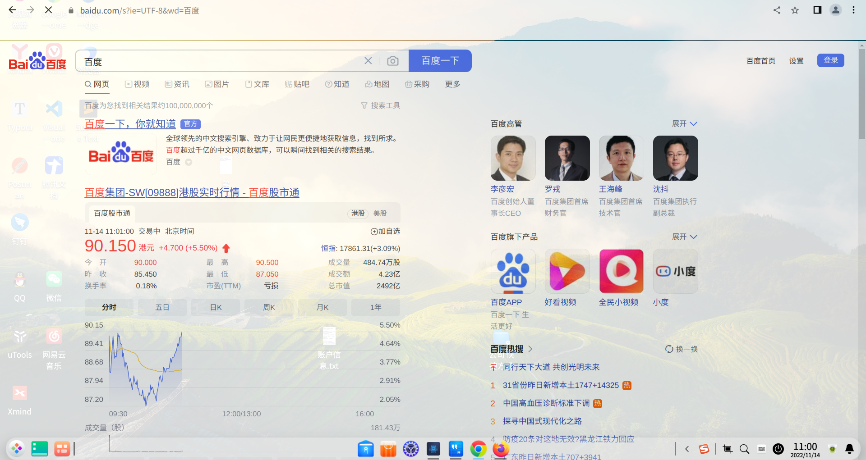Switch to the 图片 search tab
This screenshot has width=866, height=460.
217,84
